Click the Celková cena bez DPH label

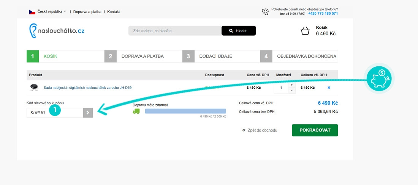click(x=257, y=112)
